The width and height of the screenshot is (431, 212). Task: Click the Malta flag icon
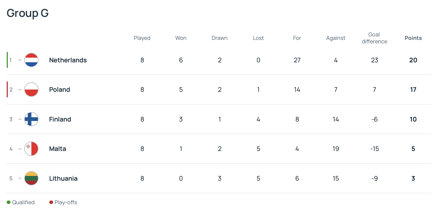coord(31,149)
